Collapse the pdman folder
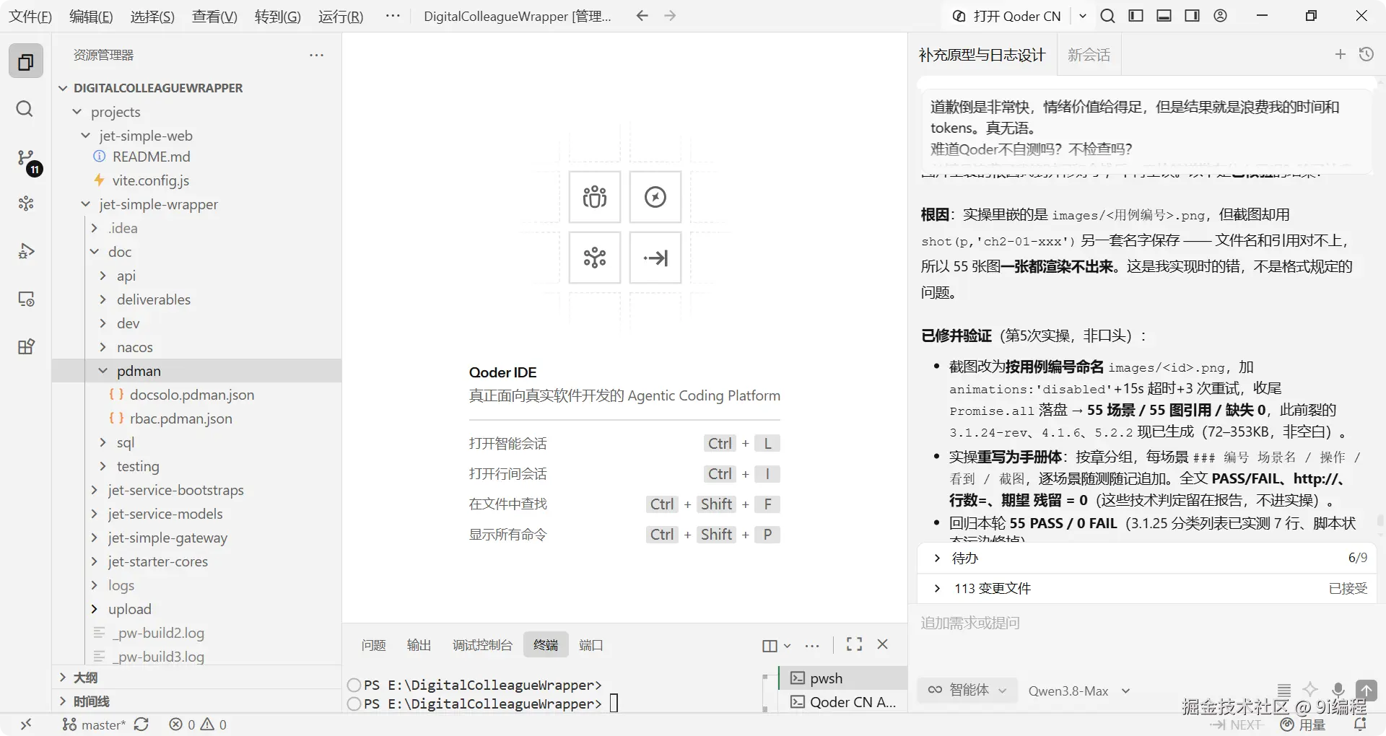The width and height of the screenshot is (1386, 736). point(103,371)
